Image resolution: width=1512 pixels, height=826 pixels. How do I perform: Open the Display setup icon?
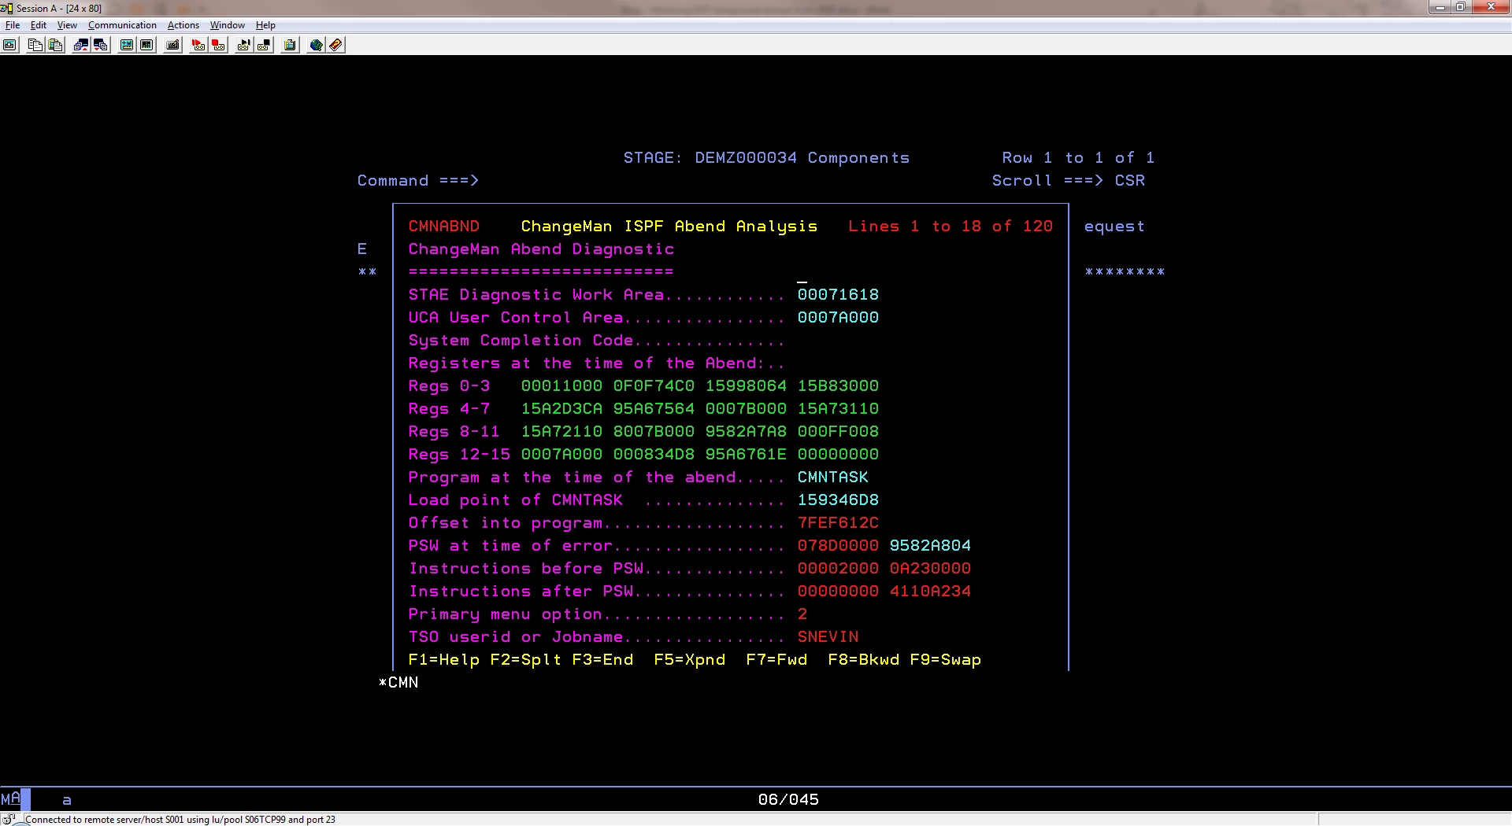pyautogui.click(x=126, y=45)
